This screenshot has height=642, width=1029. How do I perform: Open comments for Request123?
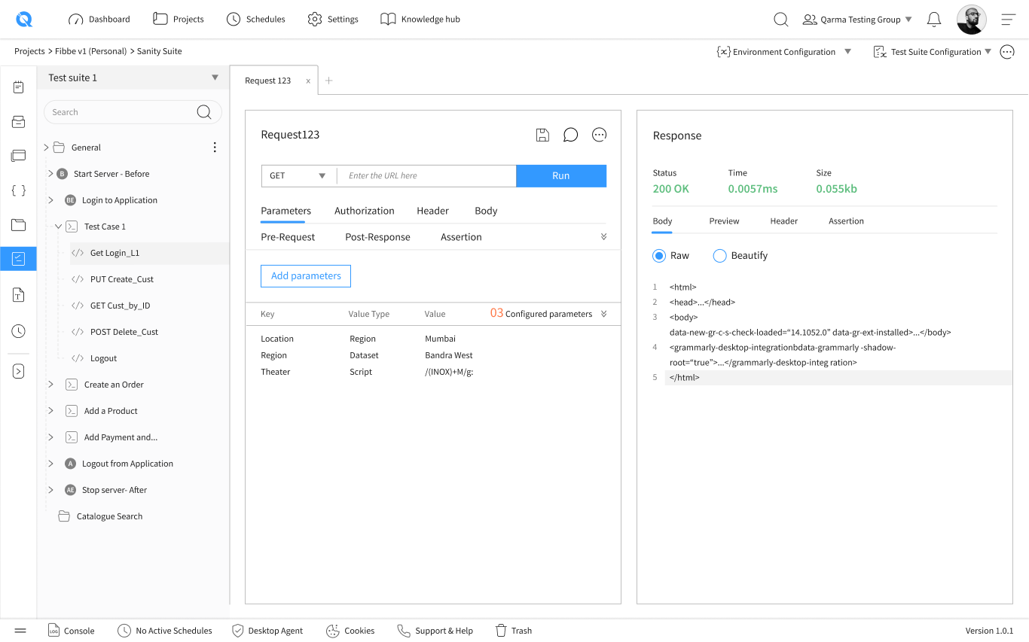(x=570, y=135)
